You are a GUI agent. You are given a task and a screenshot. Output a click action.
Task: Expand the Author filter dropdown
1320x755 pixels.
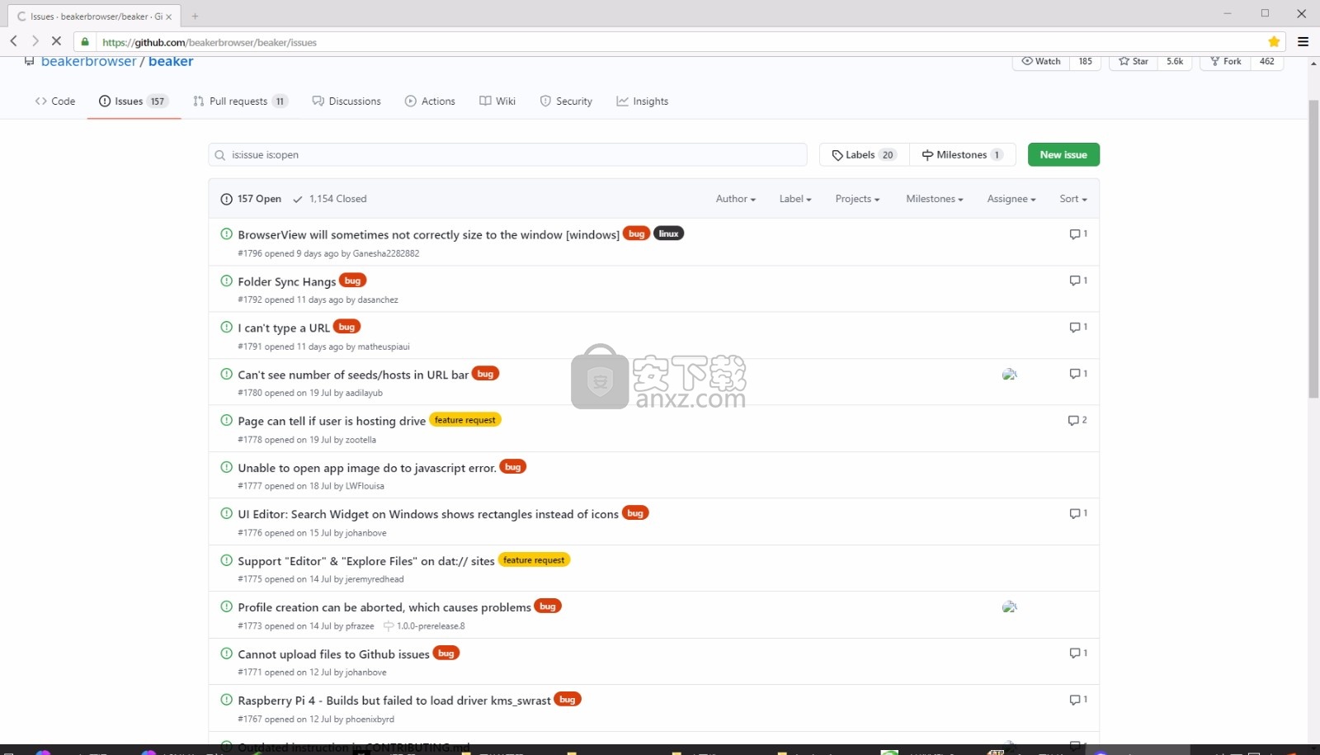[735, 199]
